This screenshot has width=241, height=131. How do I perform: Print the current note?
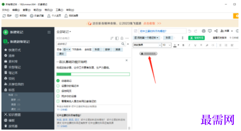204,31
